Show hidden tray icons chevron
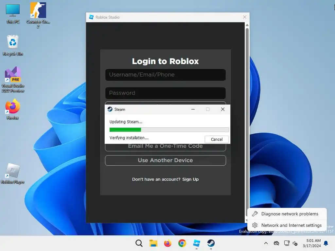Screen dimensions: 335x251 click(266, 243)
